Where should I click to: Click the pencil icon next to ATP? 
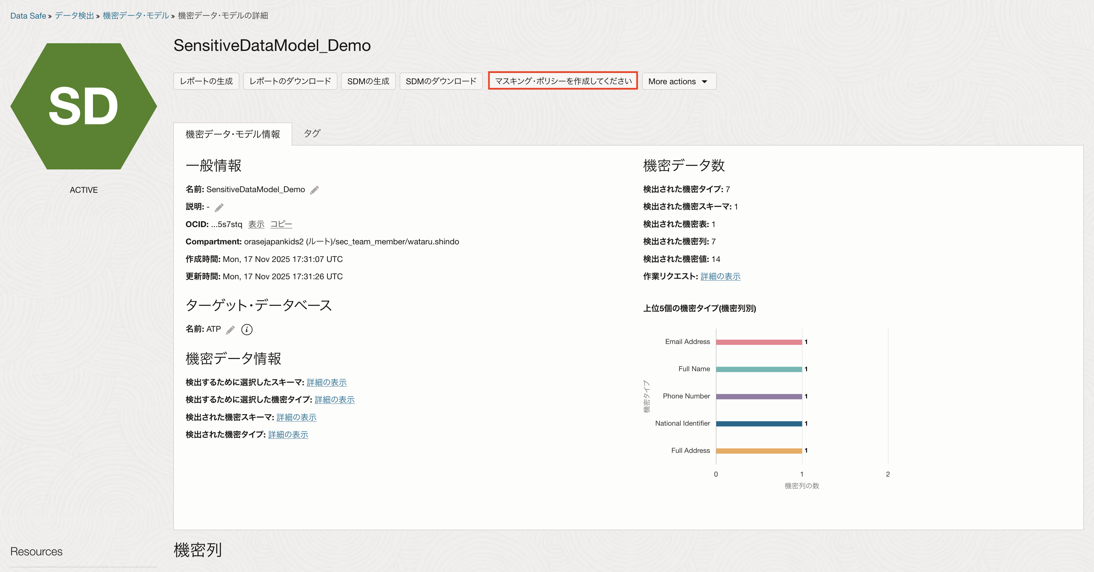pyautogui.click(x=231, y=330)
